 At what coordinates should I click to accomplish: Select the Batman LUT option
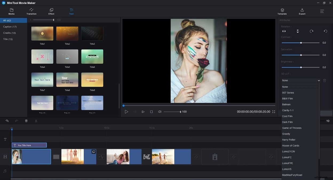(286, 104)
